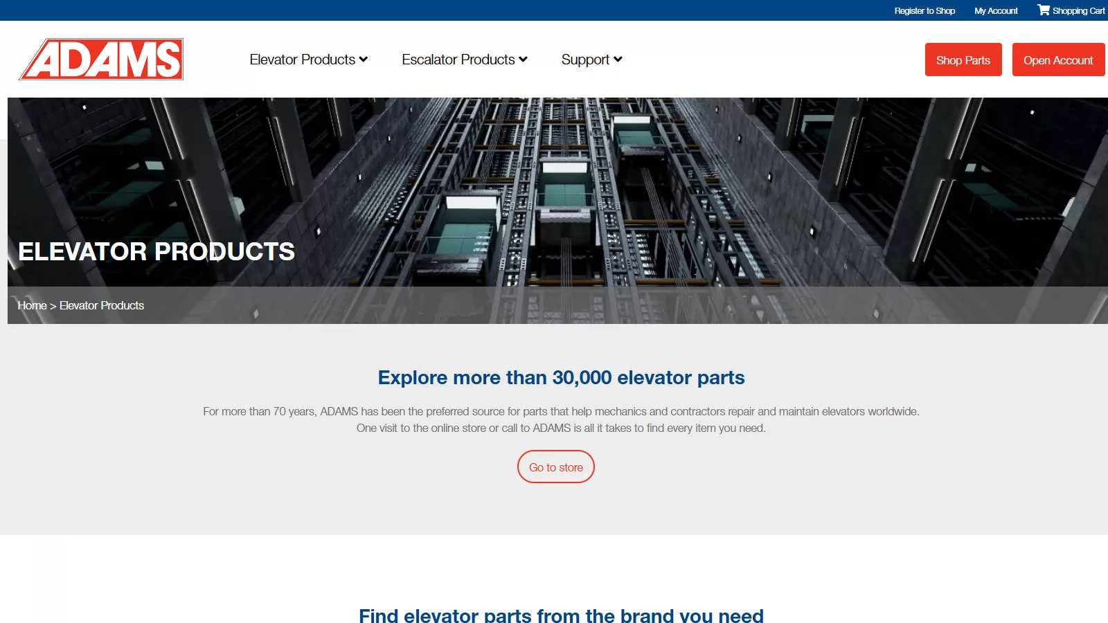Click the Go to store button
This screenshot has width=1108, height=623.
click(556, 467)
